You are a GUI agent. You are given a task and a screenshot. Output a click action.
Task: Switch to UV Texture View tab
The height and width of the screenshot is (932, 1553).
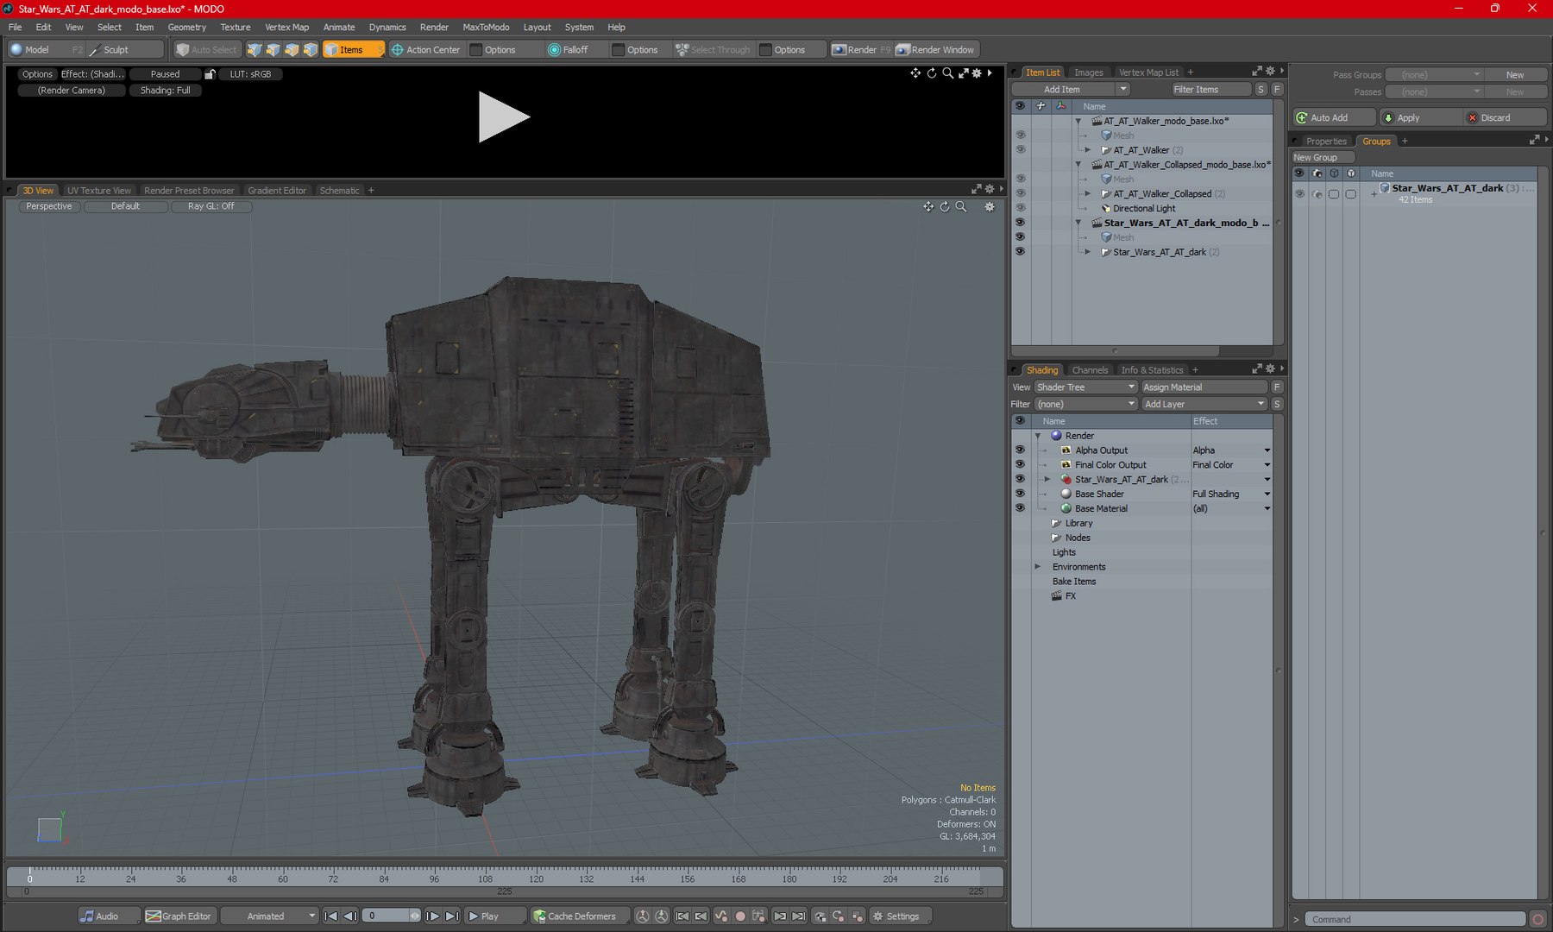click(99, 191)
